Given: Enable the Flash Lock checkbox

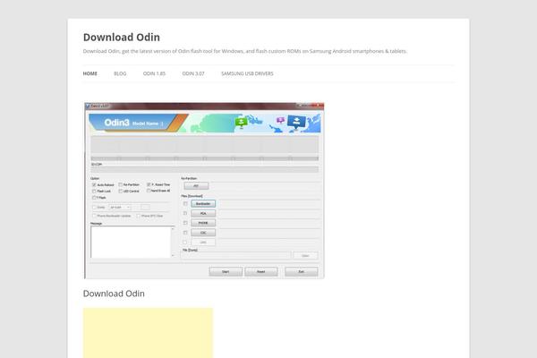Looking at the screenshot, I should point(94,192).
